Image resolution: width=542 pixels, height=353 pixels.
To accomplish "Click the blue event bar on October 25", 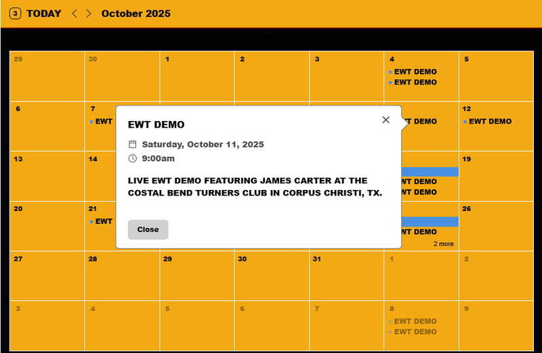I will (430, 222).
